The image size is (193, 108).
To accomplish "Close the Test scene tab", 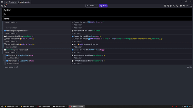I will pos(15,2).
